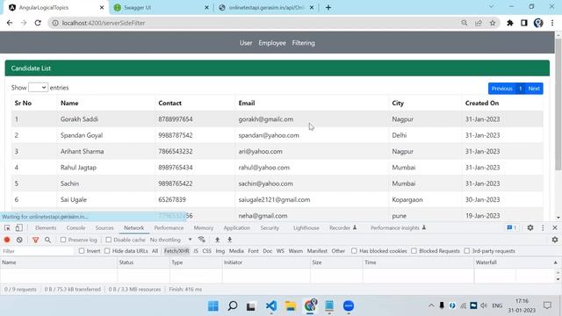Select the All request type filter
Viewport: 562px width, 316px height.
pyautogui.click(x=155, y=251)
